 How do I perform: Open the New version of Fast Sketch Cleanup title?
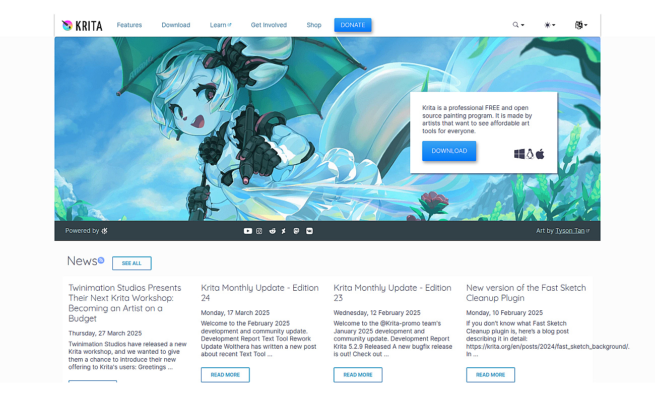[526, 293]
